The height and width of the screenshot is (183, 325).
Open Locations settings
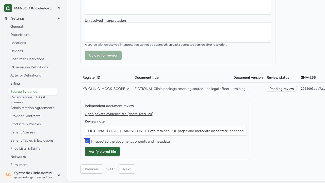point(18,43)
